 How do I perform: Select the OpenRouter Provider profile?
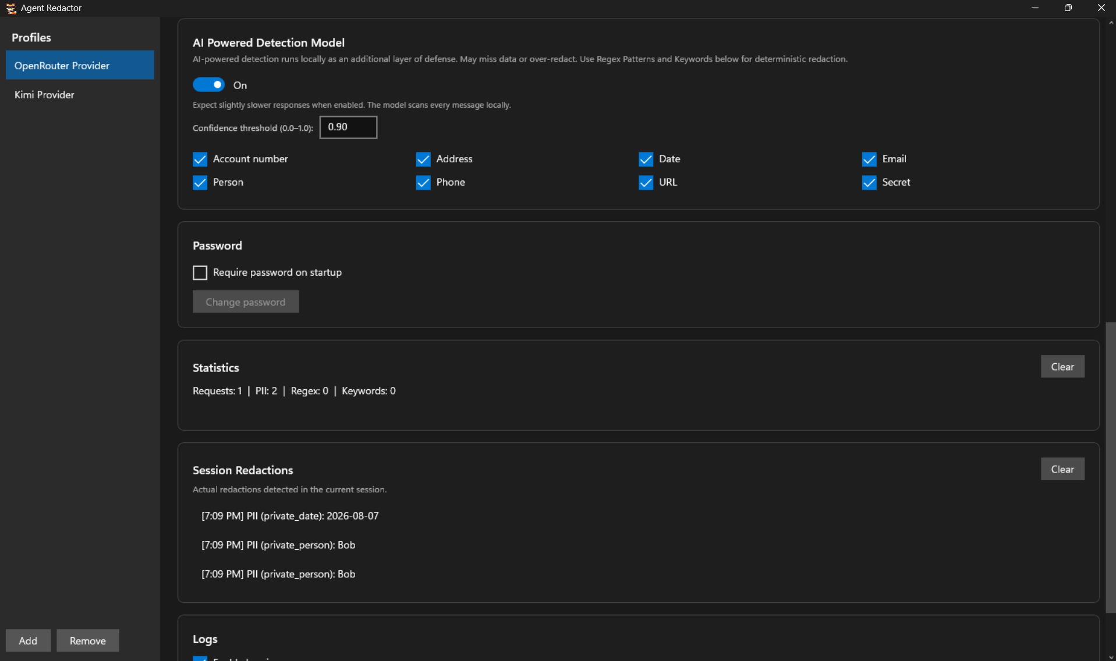pos(80,65)
